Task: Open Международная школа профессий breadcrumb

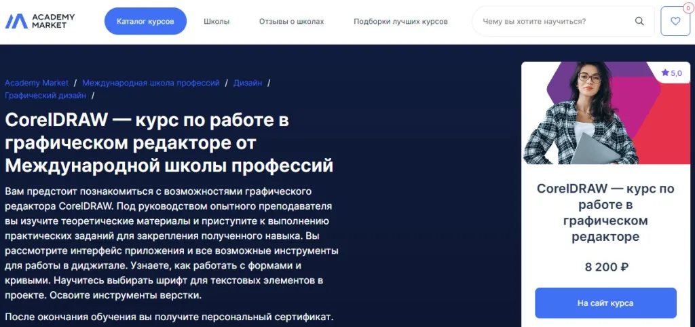Action: [151, 83]
